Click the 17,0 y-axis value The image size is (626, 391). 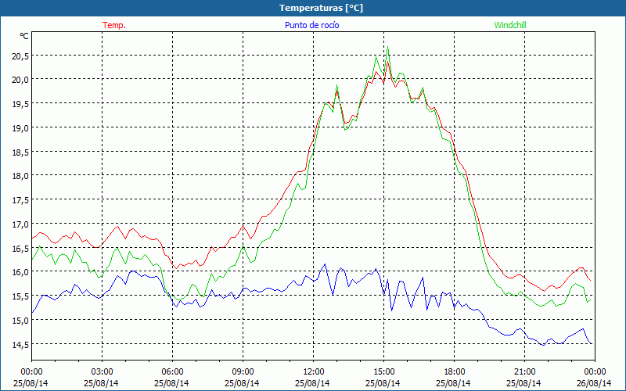pyautogui.click(x=20, y=224)
